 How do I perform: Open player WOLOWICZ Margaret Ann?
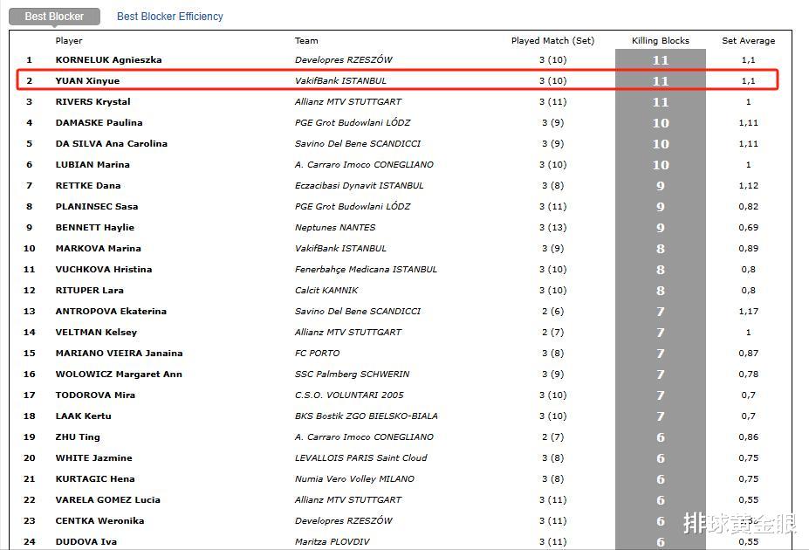(119, 374)
